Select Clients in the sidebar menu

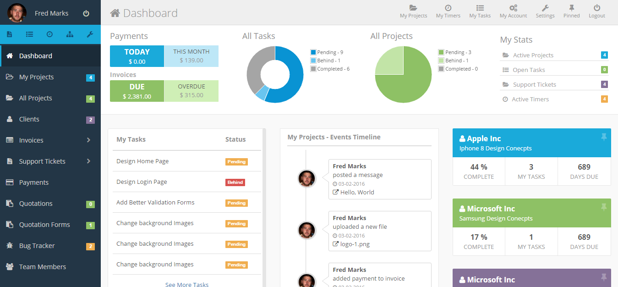[x=50, y=119]
